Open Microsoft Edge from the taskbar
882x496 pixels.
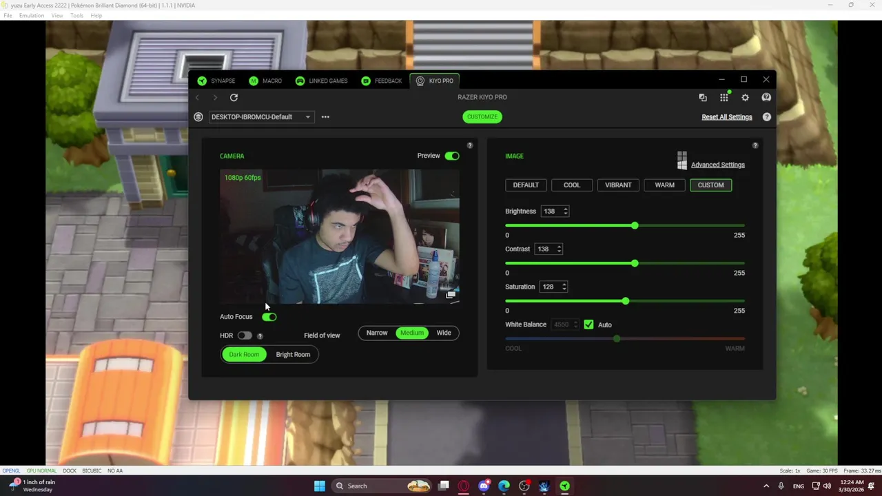504,486
